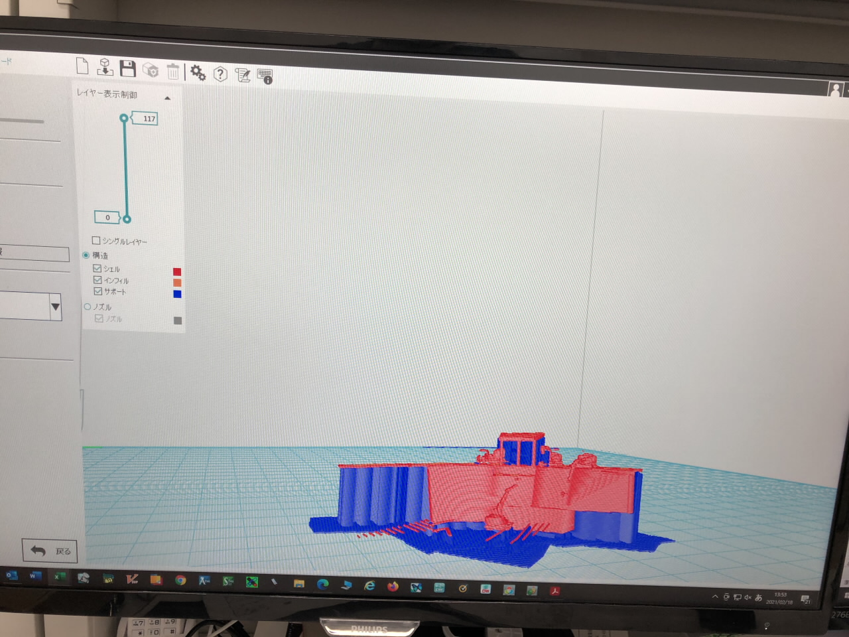Viewport: 849px width, 637px height.
Task: Open the notification center icon
Action: pyautogui.click(x=806, y=599)
